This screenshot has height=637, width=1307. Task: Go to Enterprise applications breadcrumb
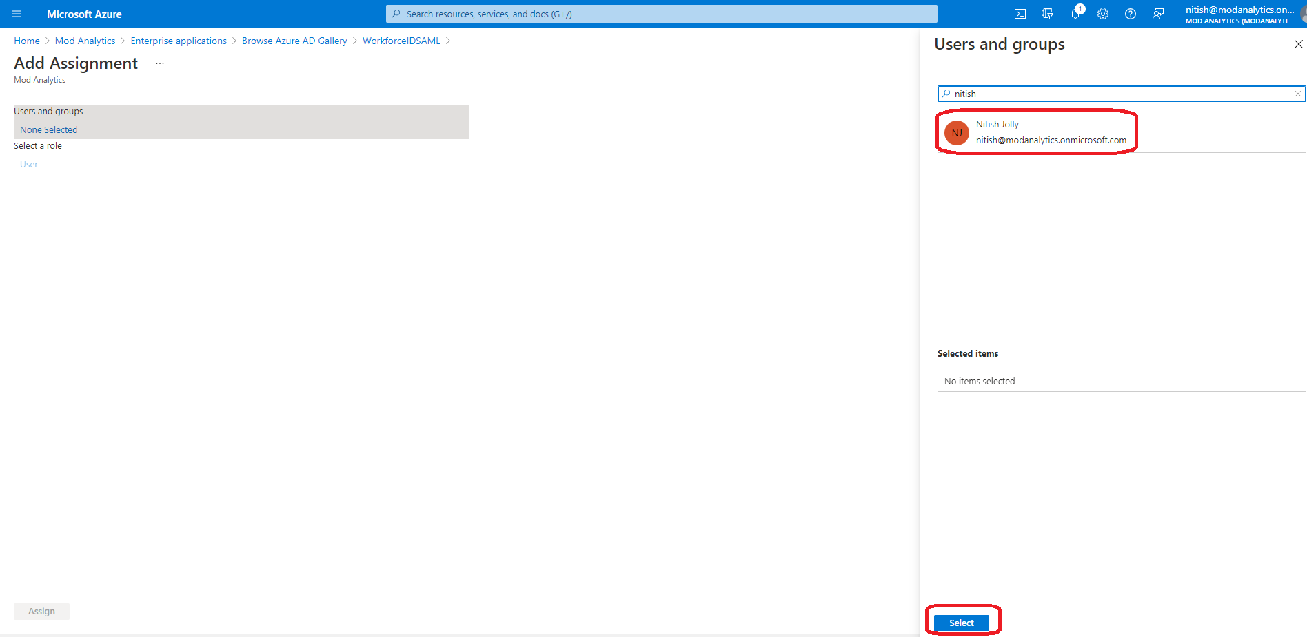click(179, 41)
